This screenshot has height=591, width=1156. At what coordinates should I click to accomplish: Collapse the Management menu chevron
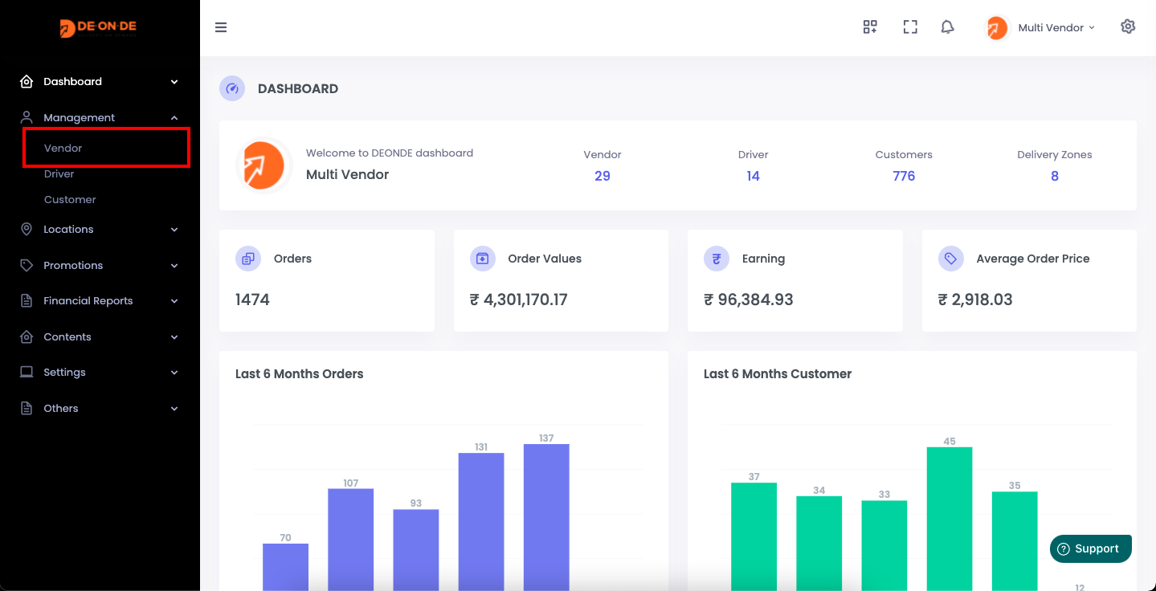(174, 117)
